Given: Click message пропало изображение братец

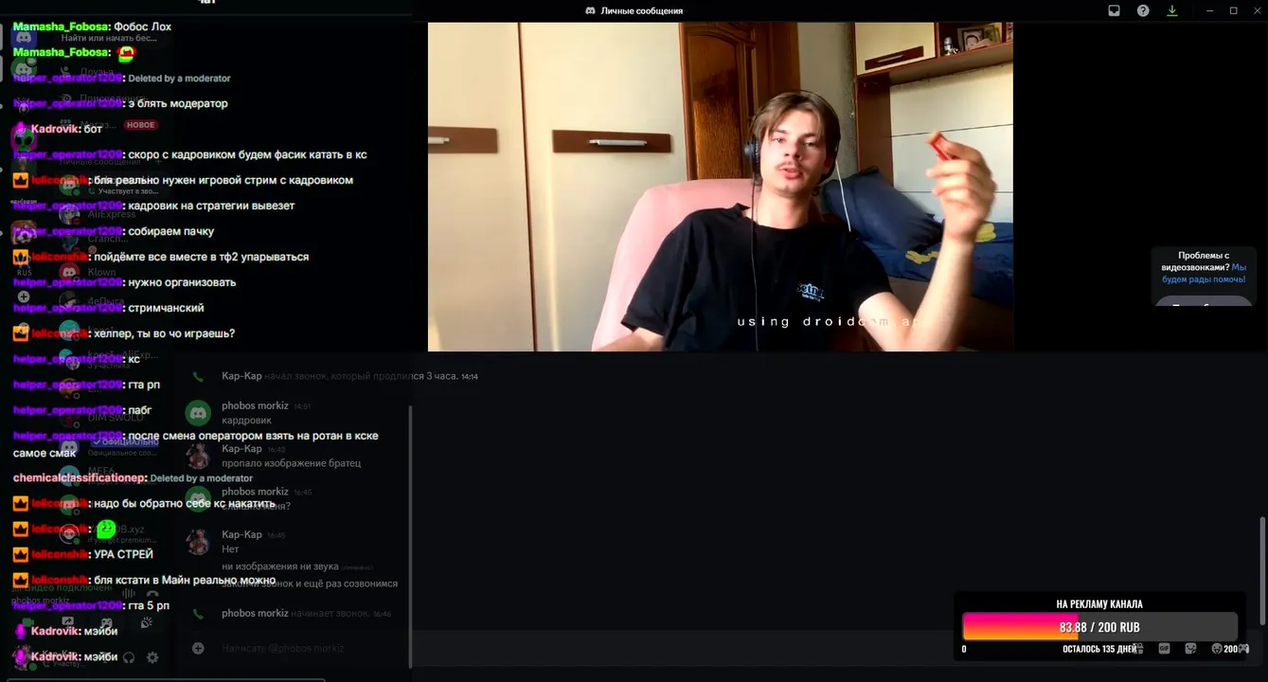Looking at the screenshot, I should tap(291, 463).
